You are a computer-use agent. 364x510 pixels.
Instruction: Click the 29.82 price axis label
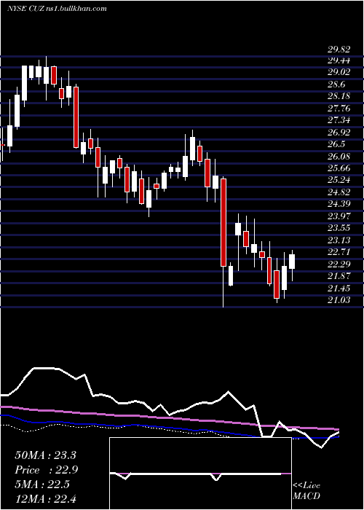339,50
